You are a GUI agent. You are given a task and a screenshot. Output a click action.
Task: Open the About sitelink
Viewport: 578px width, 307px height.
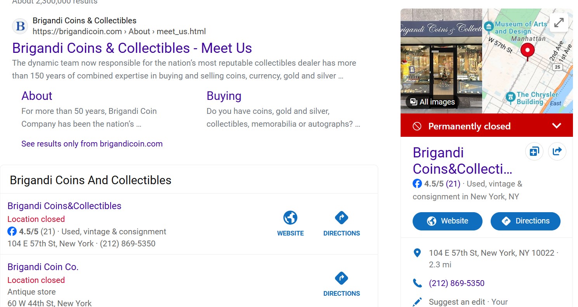coord(37,96)
